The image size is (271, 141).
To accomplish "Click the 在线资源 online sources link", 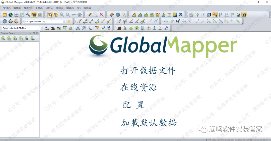I will point(139,87).
